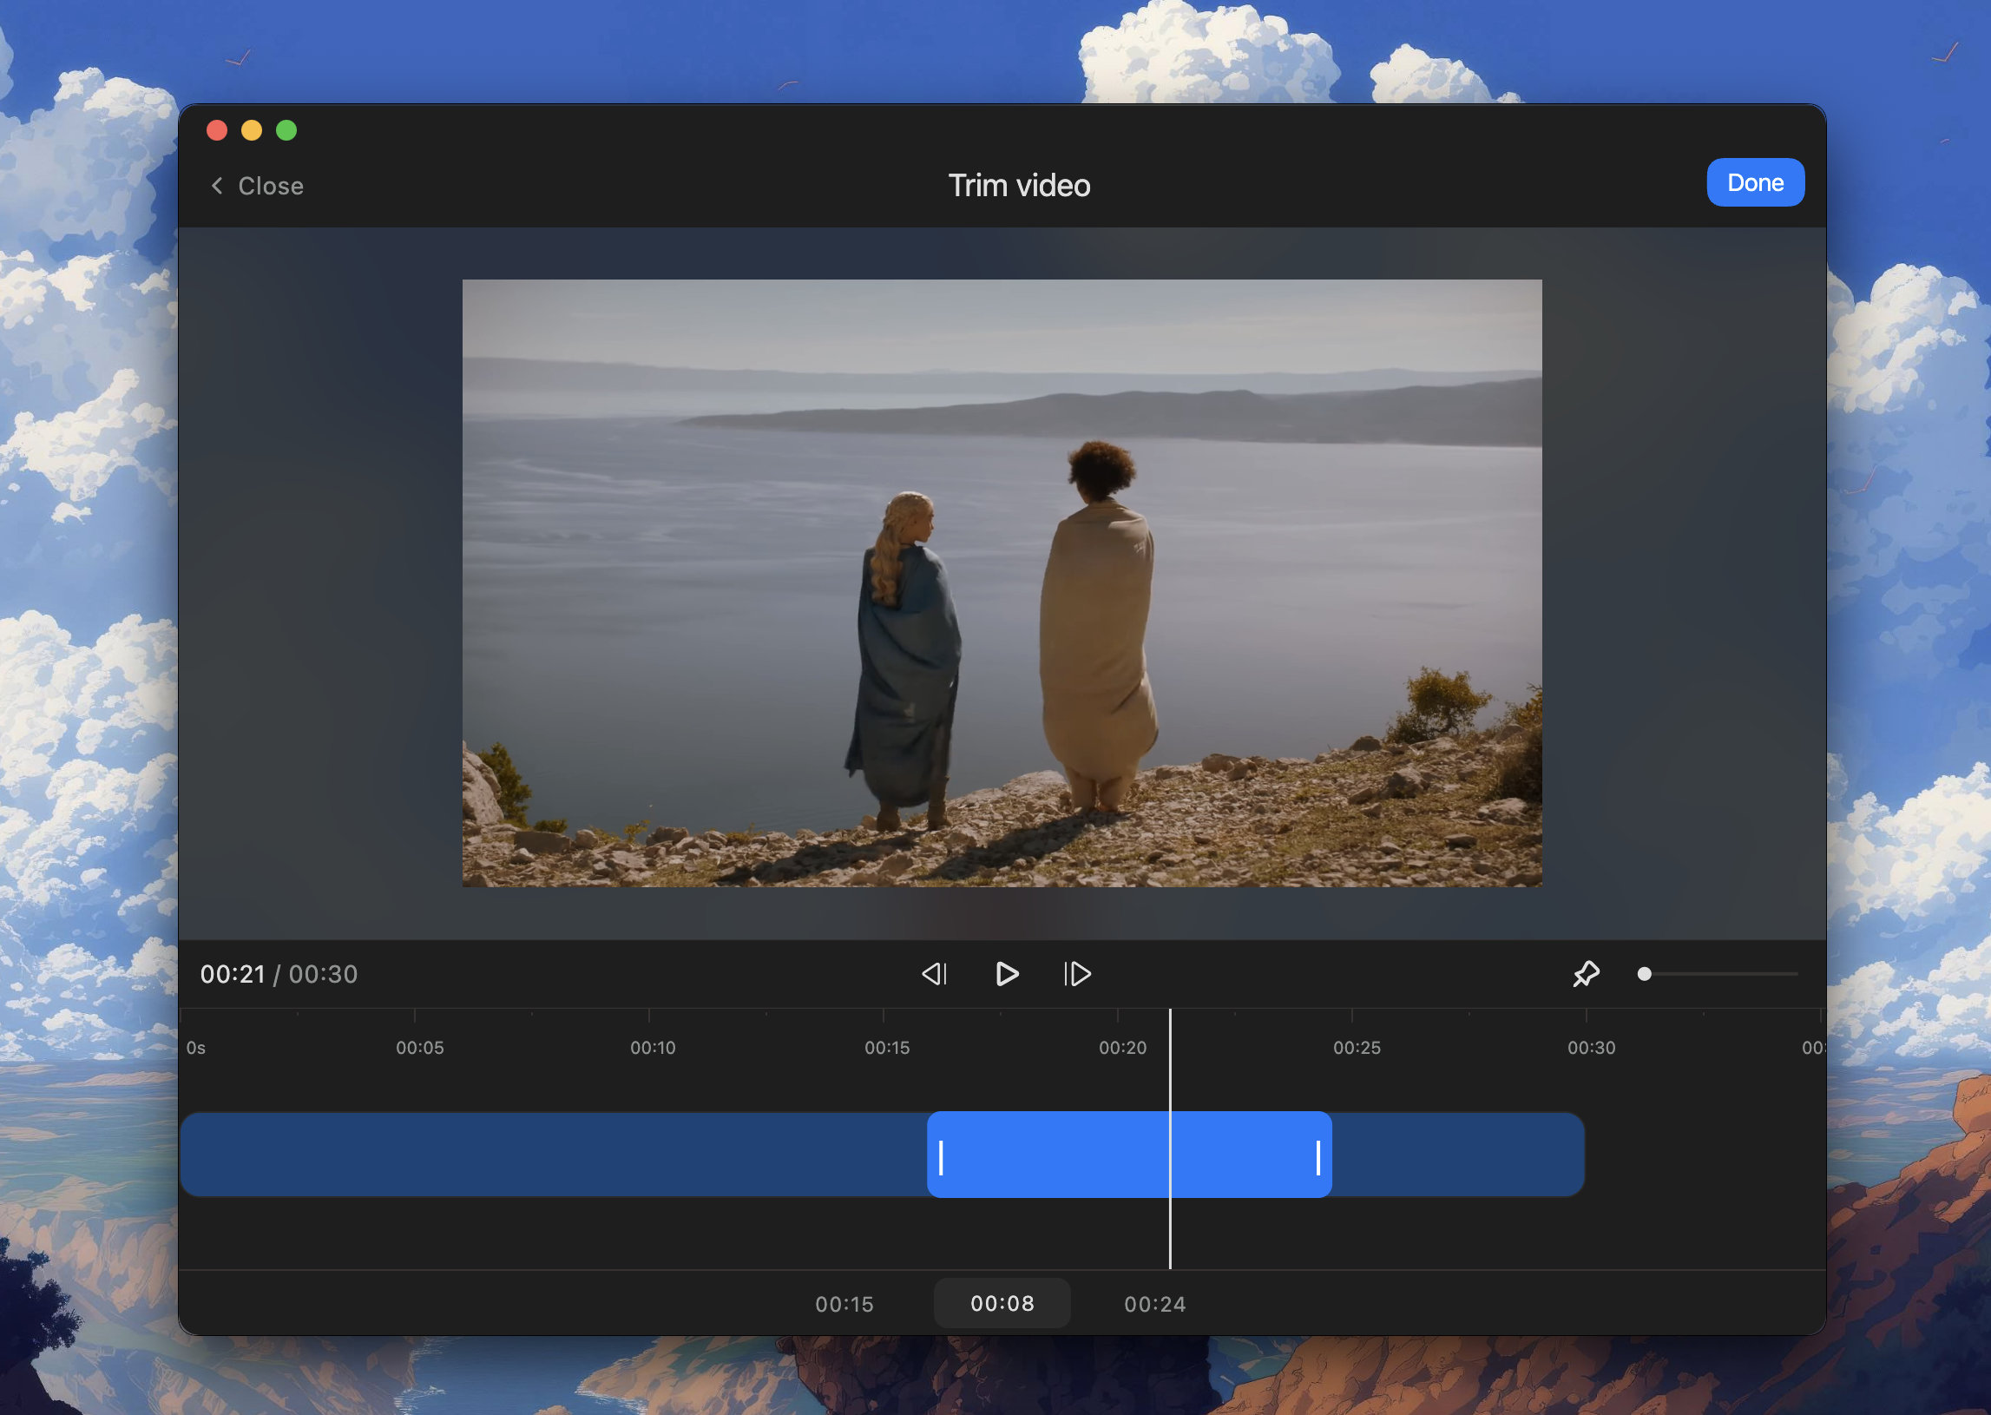
Task: Click the dark clip area before the trim
Action: [x=554, y=1155]
